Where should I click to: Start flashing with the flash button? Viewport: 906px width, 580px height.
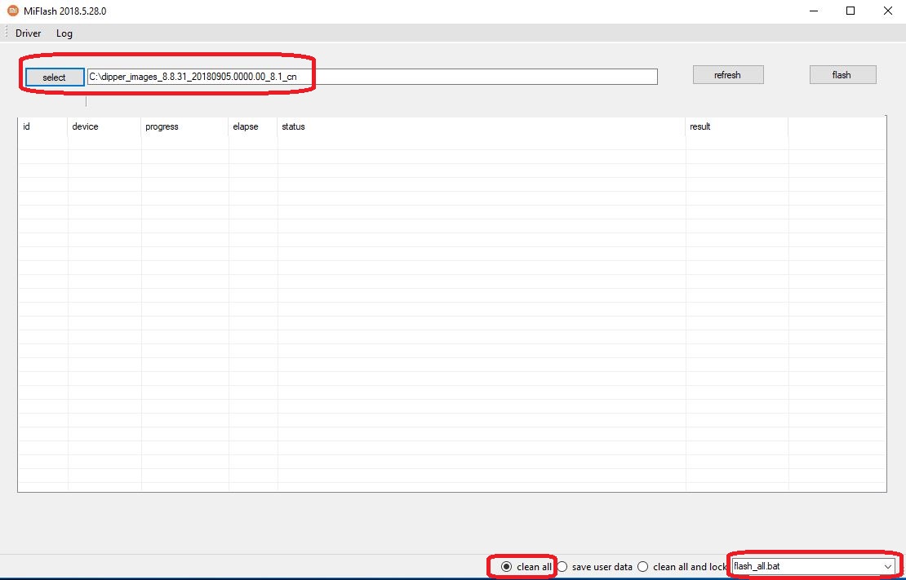(842, 74)
